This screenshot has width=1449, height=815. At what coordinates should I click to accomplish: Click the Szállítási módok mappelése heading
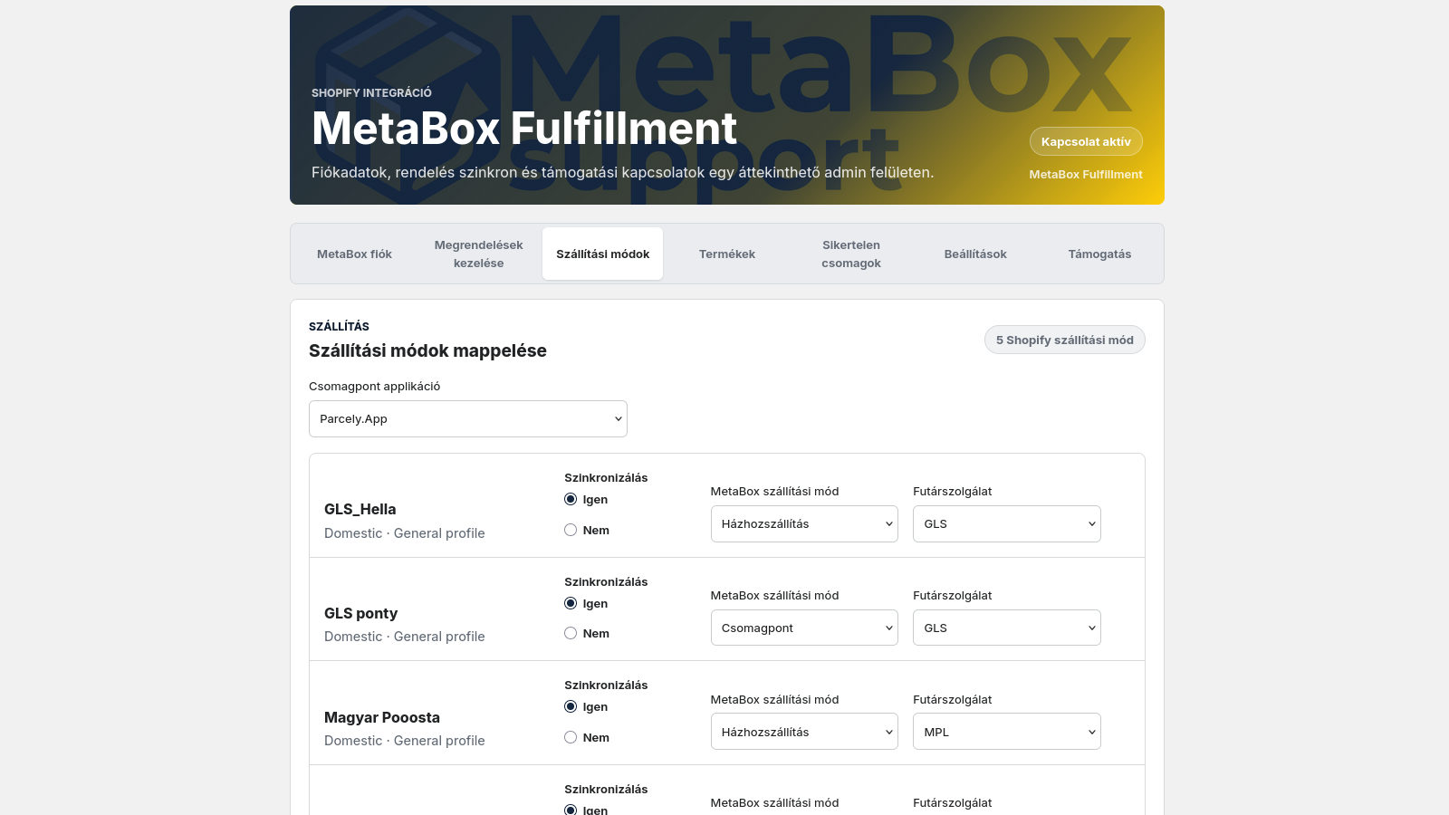[x=427, y=350]
